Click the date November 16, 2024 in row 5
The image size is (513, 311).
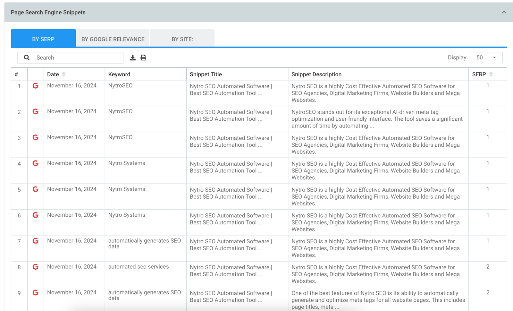point(72,189)
